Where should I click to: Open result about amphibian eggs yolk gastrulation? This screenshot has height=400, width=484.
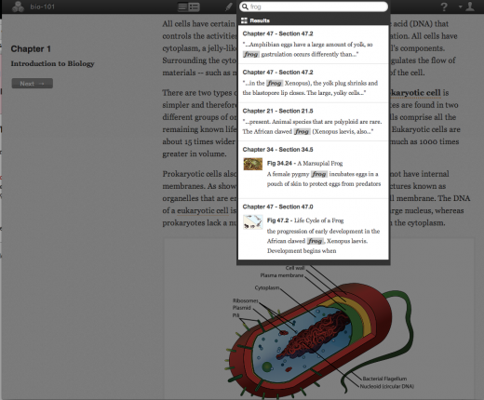[314, 45]
